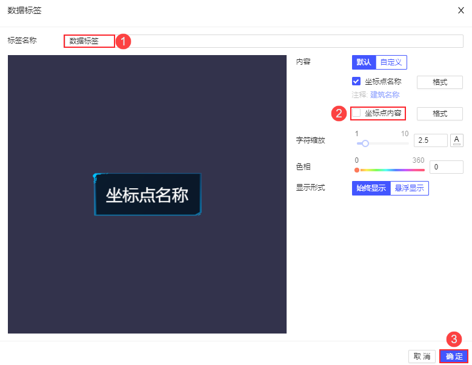Focus the 标签名称 input field
Viewport: 472px width, 365px height.
(264, 41)
